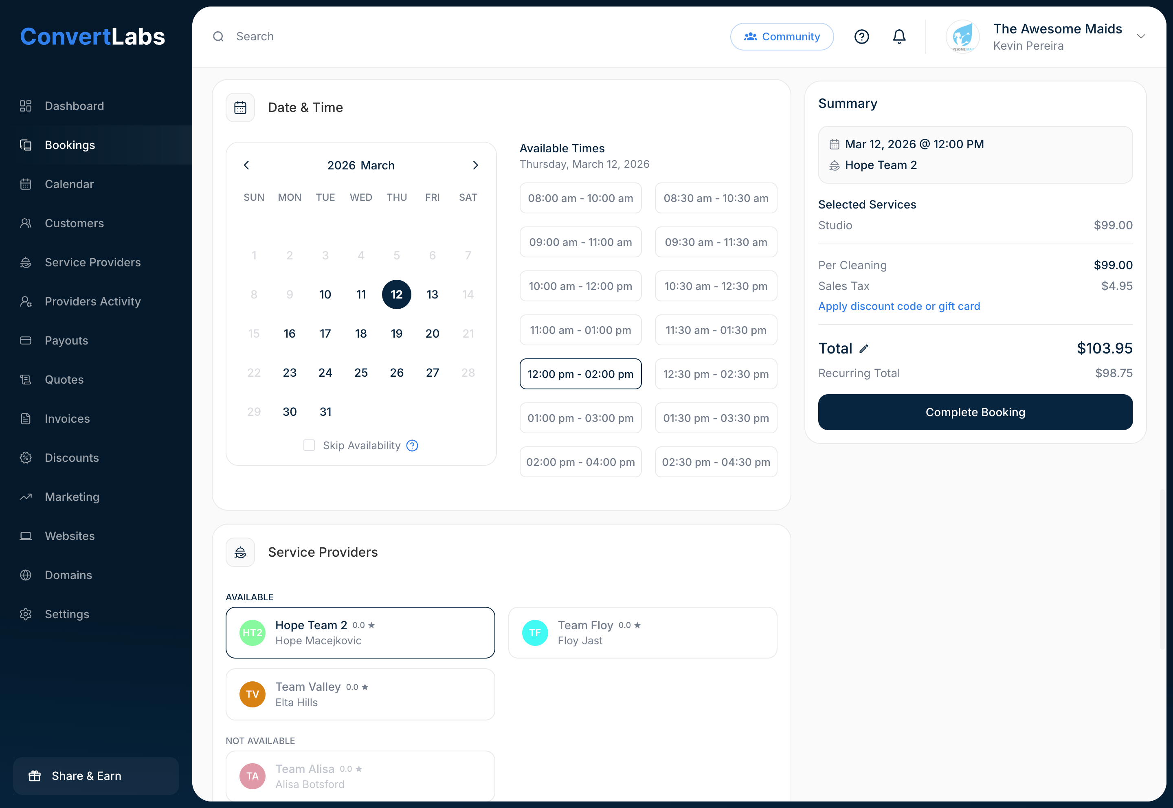Open the help question mark icon

[861, 37]
